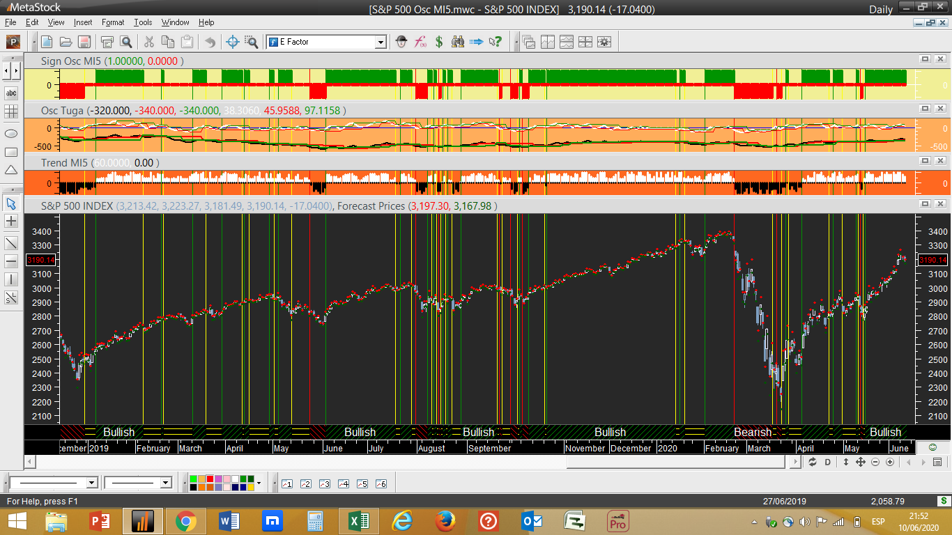Close the Osc Tuga indicator pane
Screen dimensions: 952x535
point(939,109)
